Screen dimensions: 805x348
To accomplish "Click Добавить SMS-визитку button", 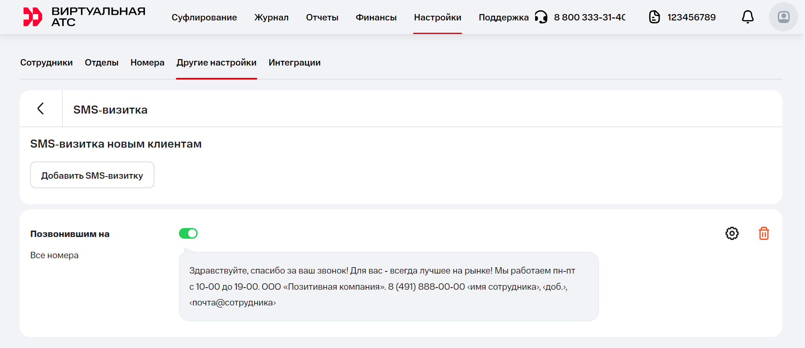I will 92,175.
